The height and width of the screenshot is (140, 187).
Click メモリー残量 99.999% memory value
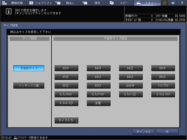pos(180,16)
